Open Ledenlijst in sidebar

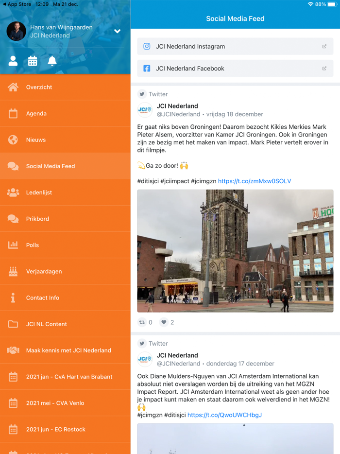65,192
